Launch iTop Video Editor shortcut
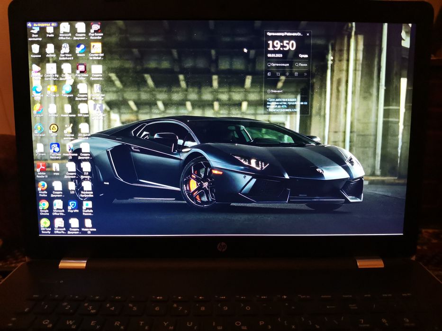The width and height of the screenshot is (442, 331). (x=81, y=71)
